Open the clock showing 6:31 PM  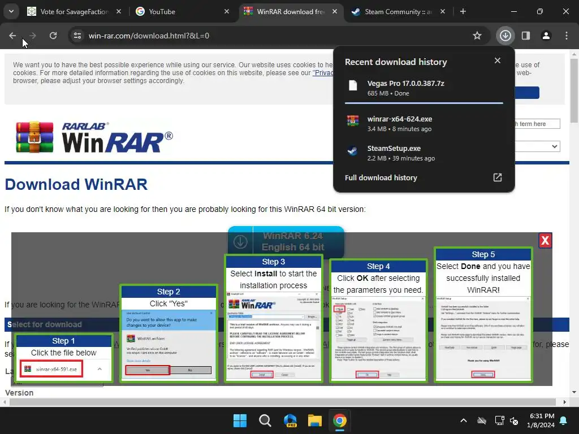click(541, 420)
